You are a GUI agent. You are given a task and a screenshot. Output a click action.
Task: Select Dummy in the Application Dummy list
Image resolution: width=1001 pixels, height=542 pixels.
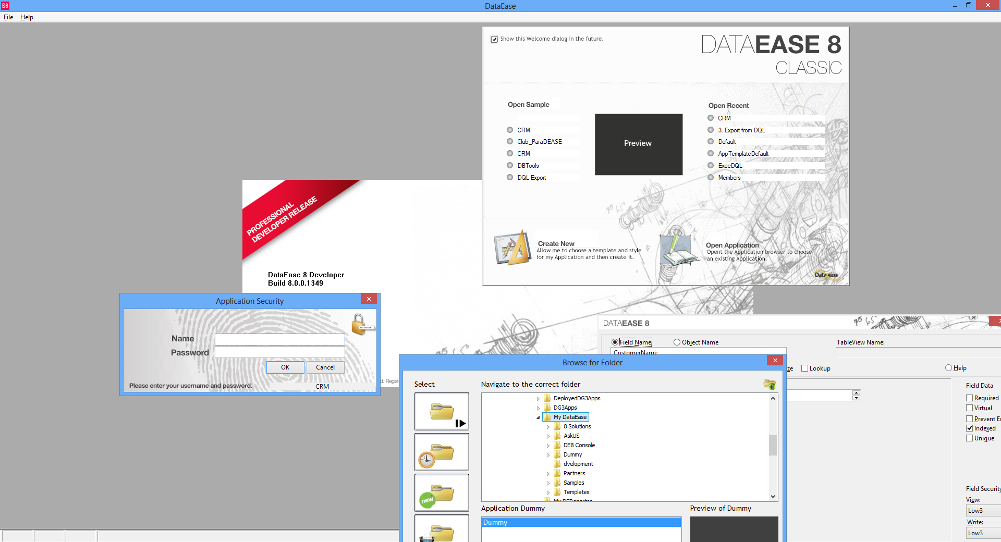coord(581,522)
